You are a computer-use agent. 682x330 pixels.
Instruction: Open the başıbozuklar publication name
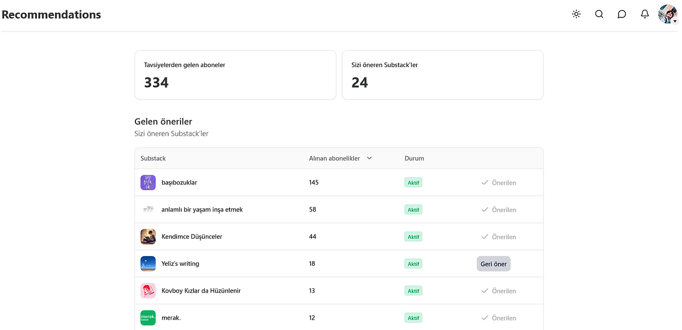(179, 183)
